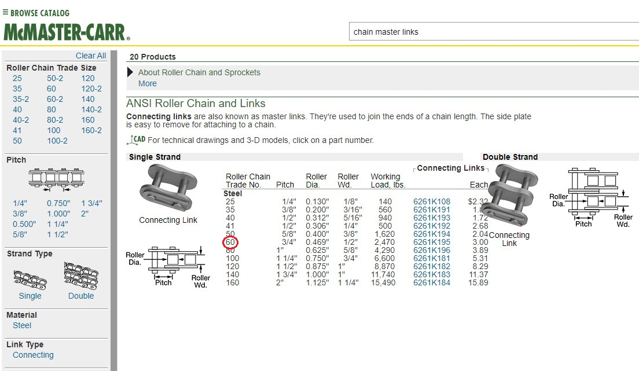
Task: Open part number 6261K192
Action: tap(432, 226)
